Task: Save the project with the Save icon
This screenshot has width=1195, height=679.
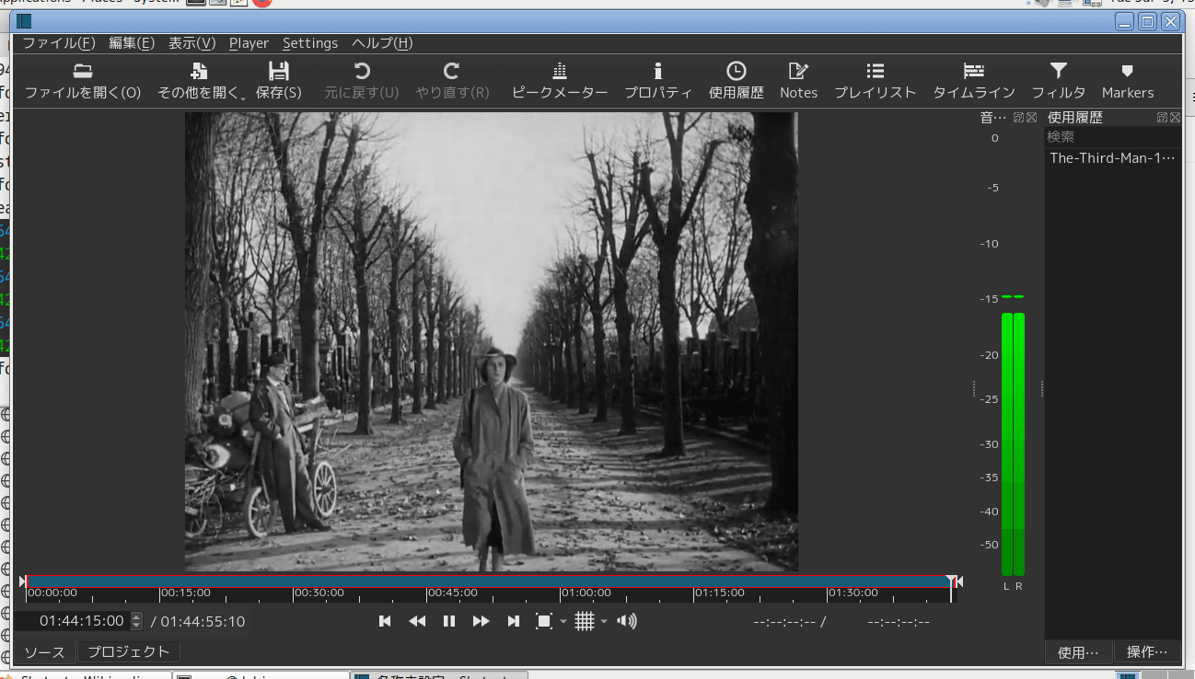Action: click(x=279, y=80)
